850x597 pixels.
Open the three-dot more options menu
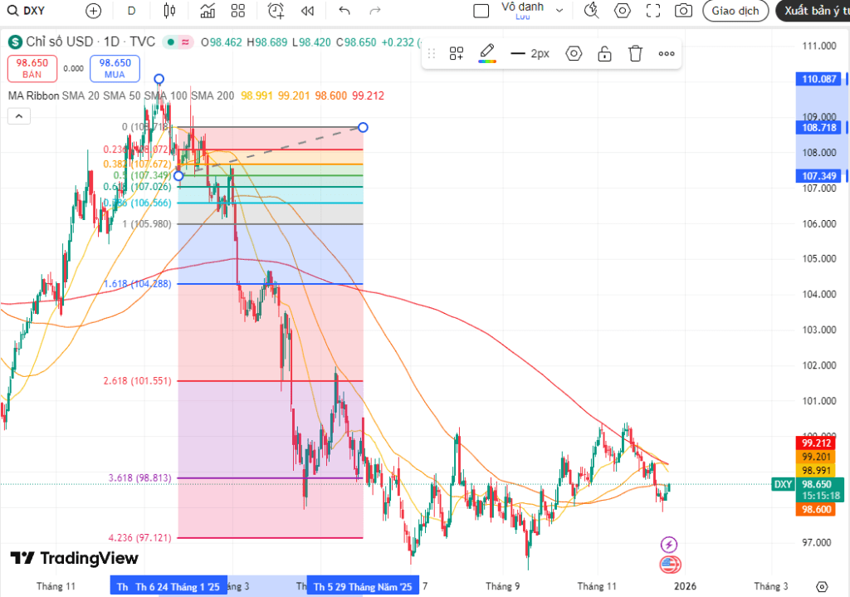(667, 54)
